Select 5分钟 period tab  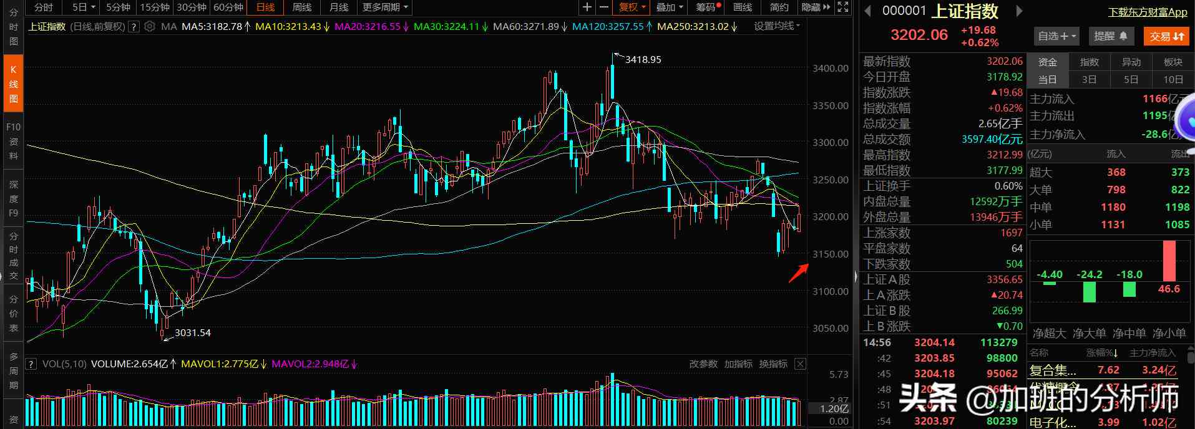[118, 7]
